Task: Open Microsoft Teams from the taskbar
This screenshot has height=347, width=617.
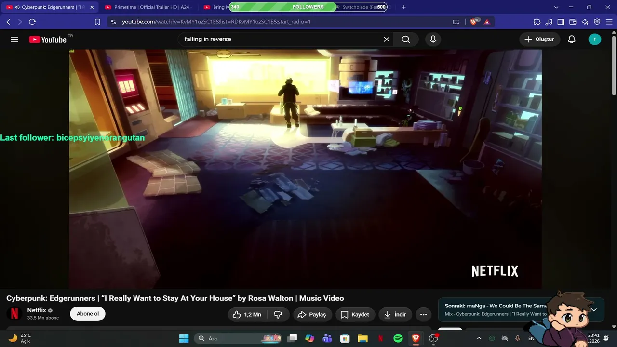Action: click(x=327, y=338)
